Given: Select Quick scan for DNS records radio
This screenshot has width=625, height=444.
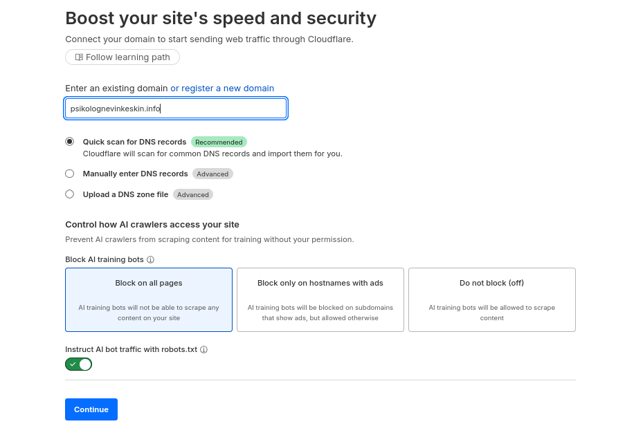Looking at the screenshot, I should (x=70, y=142).
